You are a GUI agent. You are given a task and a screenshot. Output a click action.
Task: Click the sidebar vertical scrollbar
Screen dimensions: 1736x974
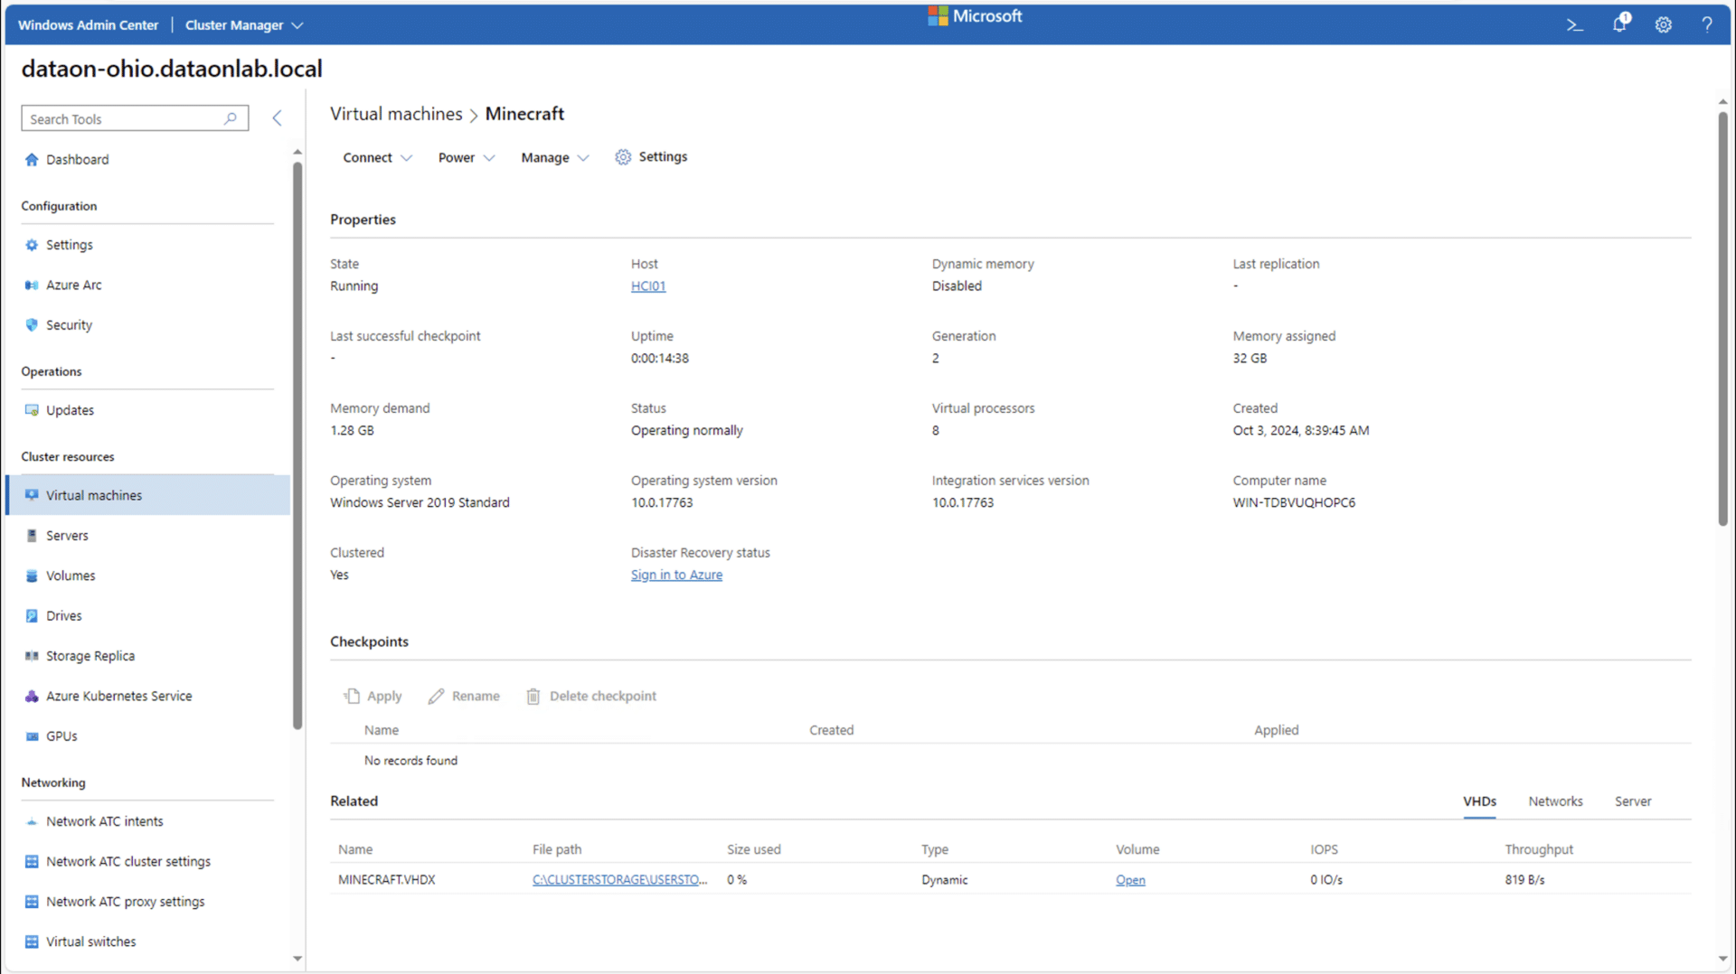pos(297,445)
